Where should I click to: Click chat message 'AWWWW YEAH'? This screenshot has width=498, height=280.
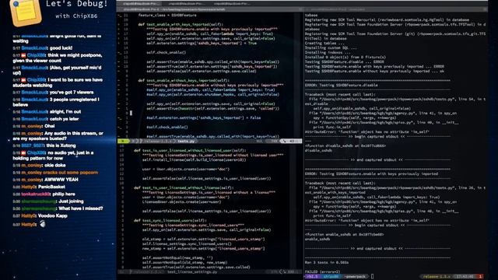[61, 180]
